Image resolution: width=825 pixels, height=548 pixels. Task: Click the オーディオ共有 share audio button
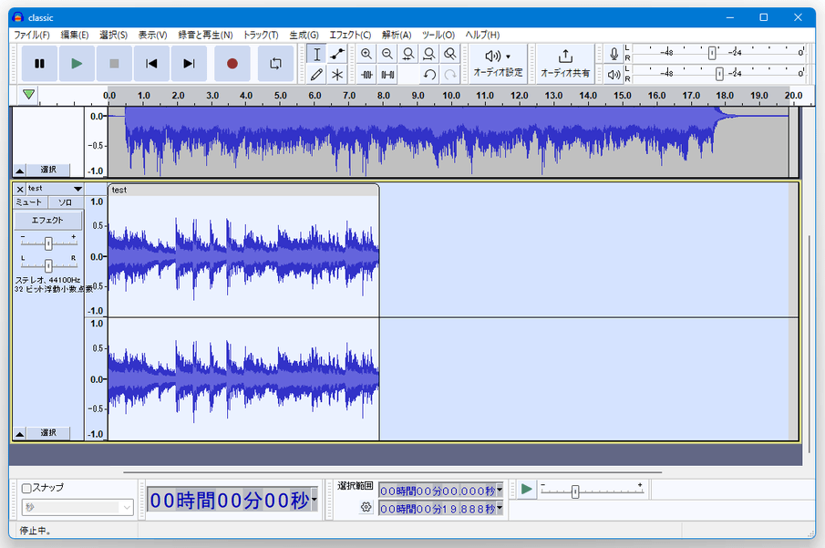pos(565,64)
